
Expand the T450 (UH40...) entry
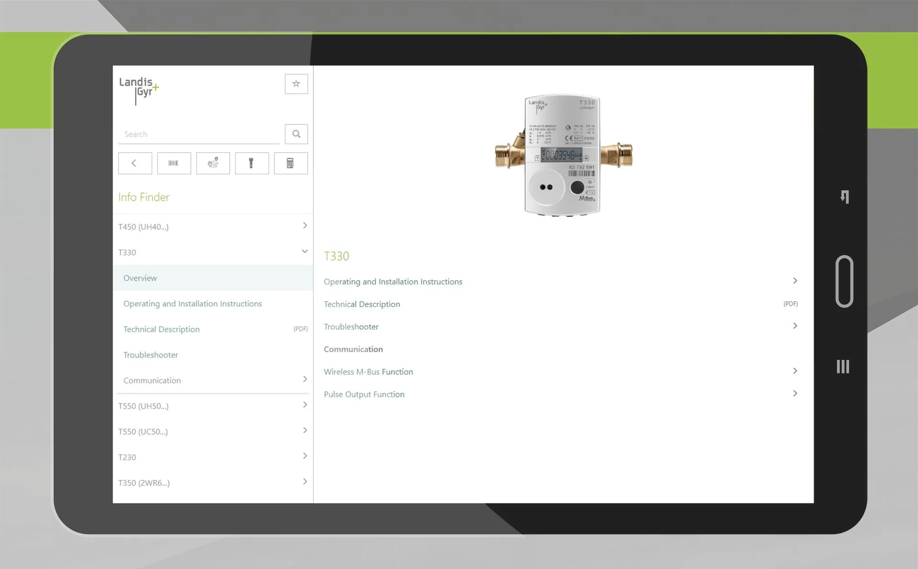[305, 226]
